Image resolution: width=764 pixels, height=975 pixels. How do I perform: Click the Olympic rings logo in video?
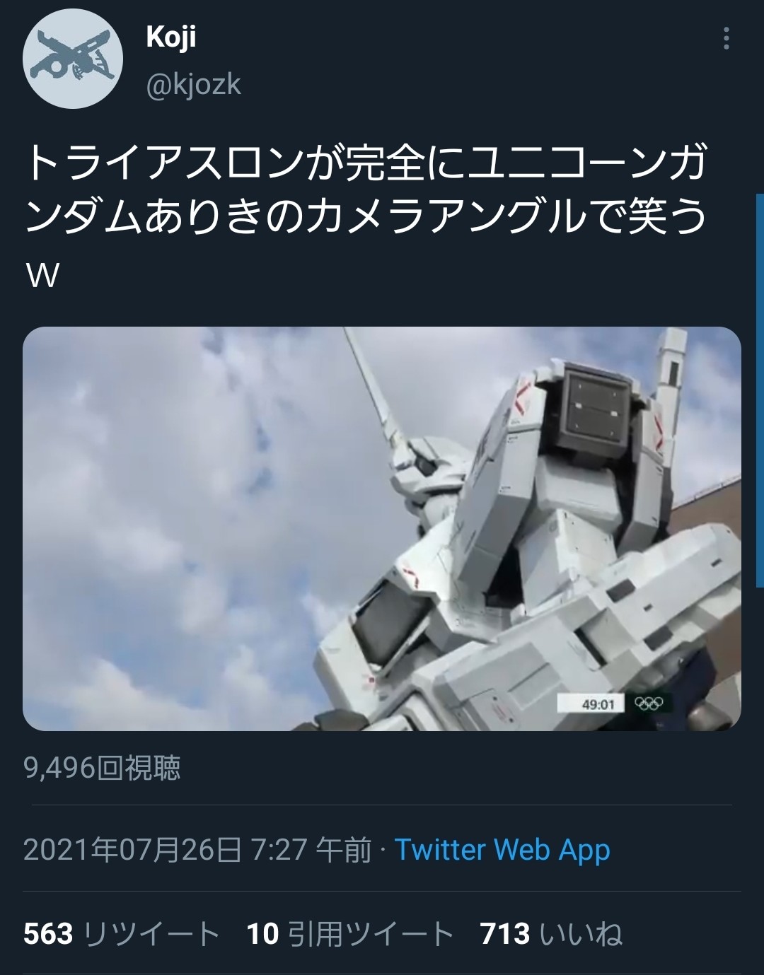click(649, 703)
